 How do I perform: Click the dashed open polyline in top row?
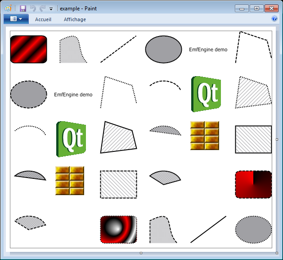(x=253, y=47)
